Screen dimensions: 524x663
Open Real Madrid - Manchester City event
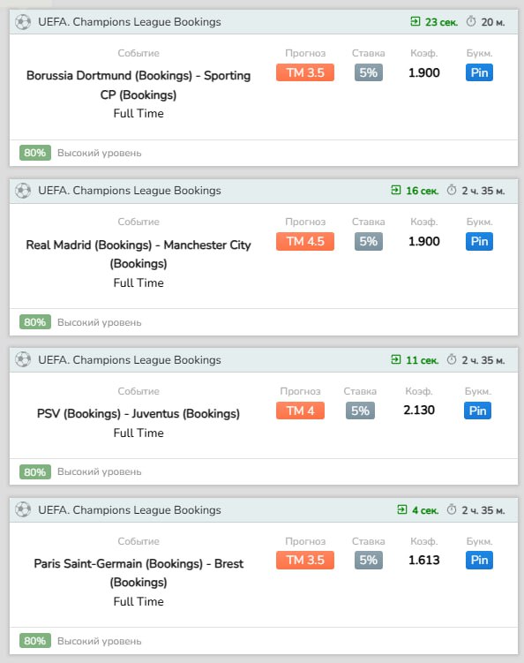click(x=138, y=254)
